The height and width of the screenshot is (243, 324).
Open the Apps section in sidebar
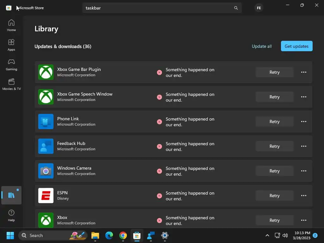(x=11, y=45)
